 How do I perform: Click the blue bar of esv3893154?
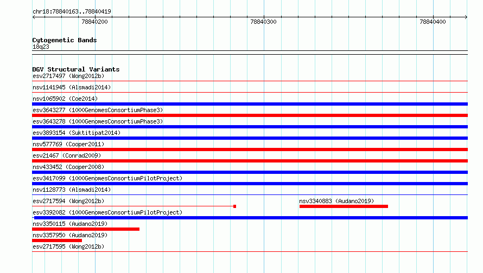[x=250, y=138]
